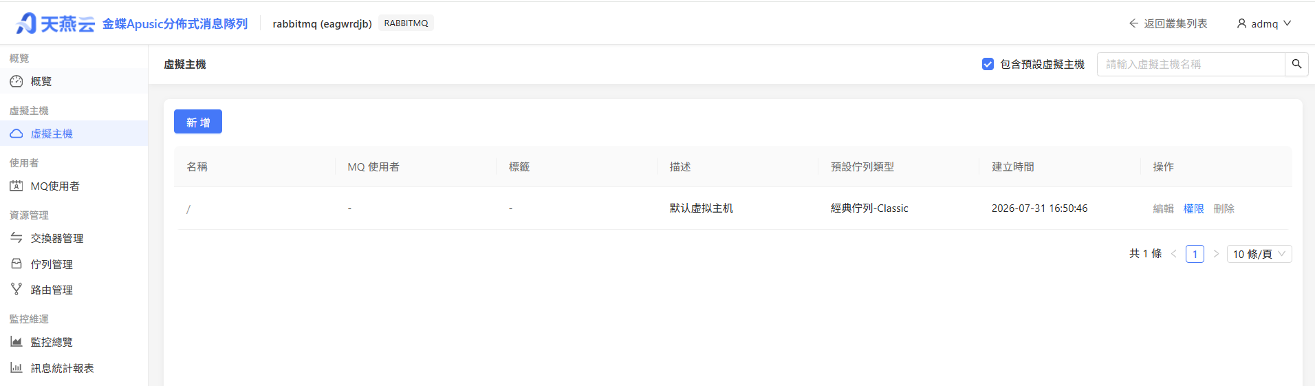Go to next page arrow
This screenshot has height=386, width=1315.
pyautogui.click(x=1216, y=254)
